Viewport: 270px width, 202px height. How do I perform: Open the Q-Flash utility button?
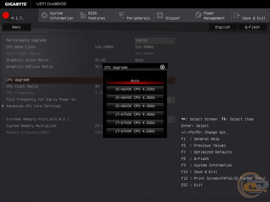point(252,27)
